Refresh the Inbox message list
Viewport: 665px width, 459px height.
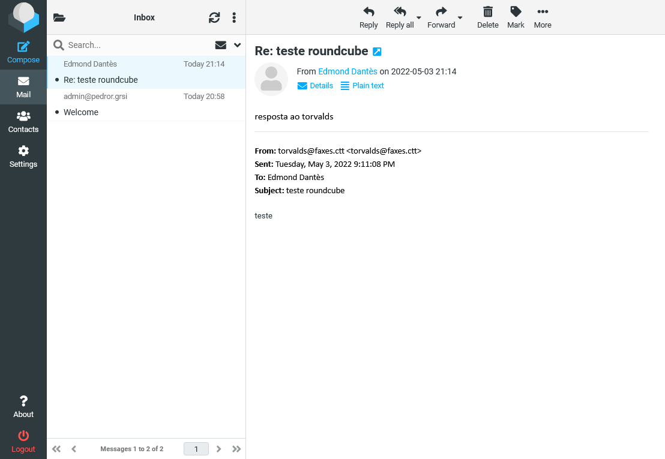[214, 17]
